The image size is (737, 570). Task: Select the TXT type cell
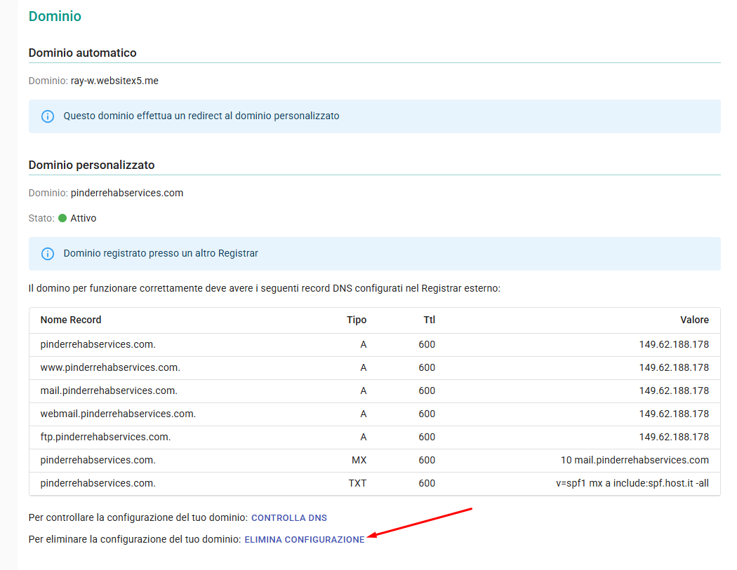coord(357,483)
